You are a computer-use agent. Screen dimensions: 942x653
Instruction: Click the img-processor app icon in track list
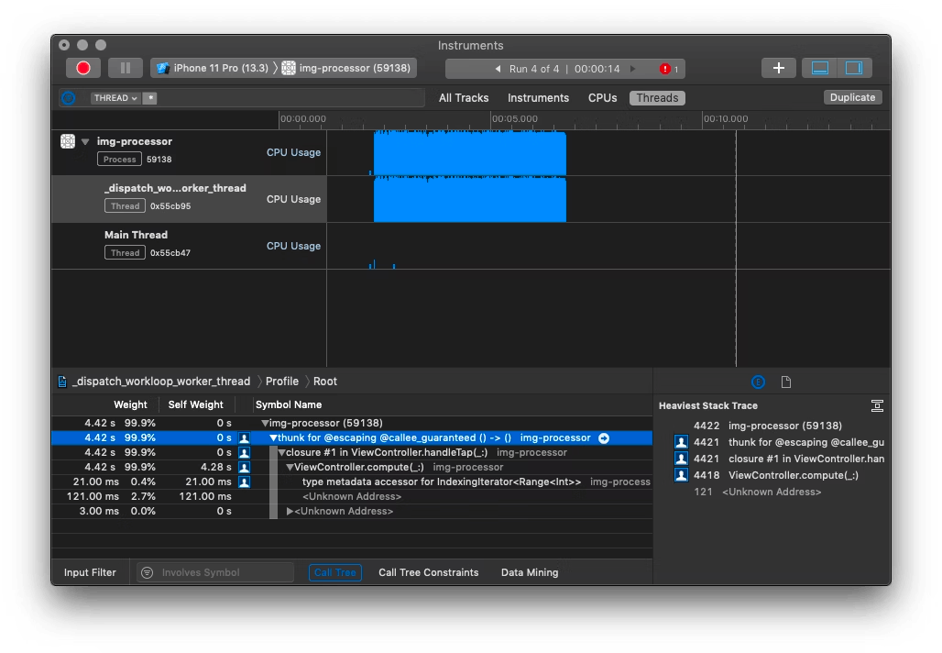coord(68,141)
